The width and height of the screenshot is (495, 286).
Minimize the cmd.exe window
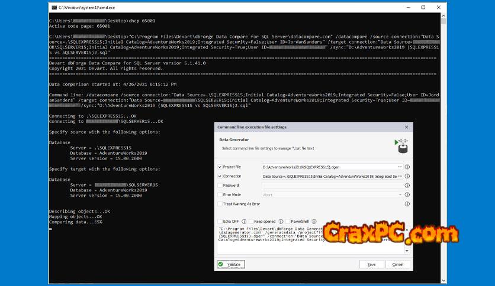[x=409, y=7]
